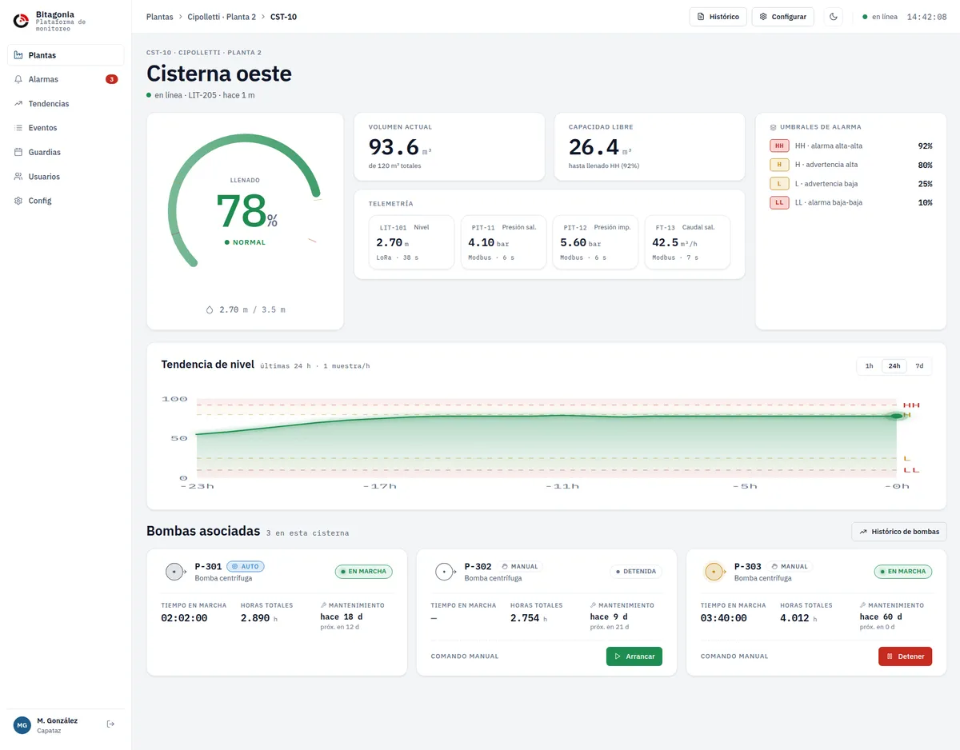Screen dimensions: 960x750
Task: Click the gear icon for sidebar Config
Action: click(18, 201)
